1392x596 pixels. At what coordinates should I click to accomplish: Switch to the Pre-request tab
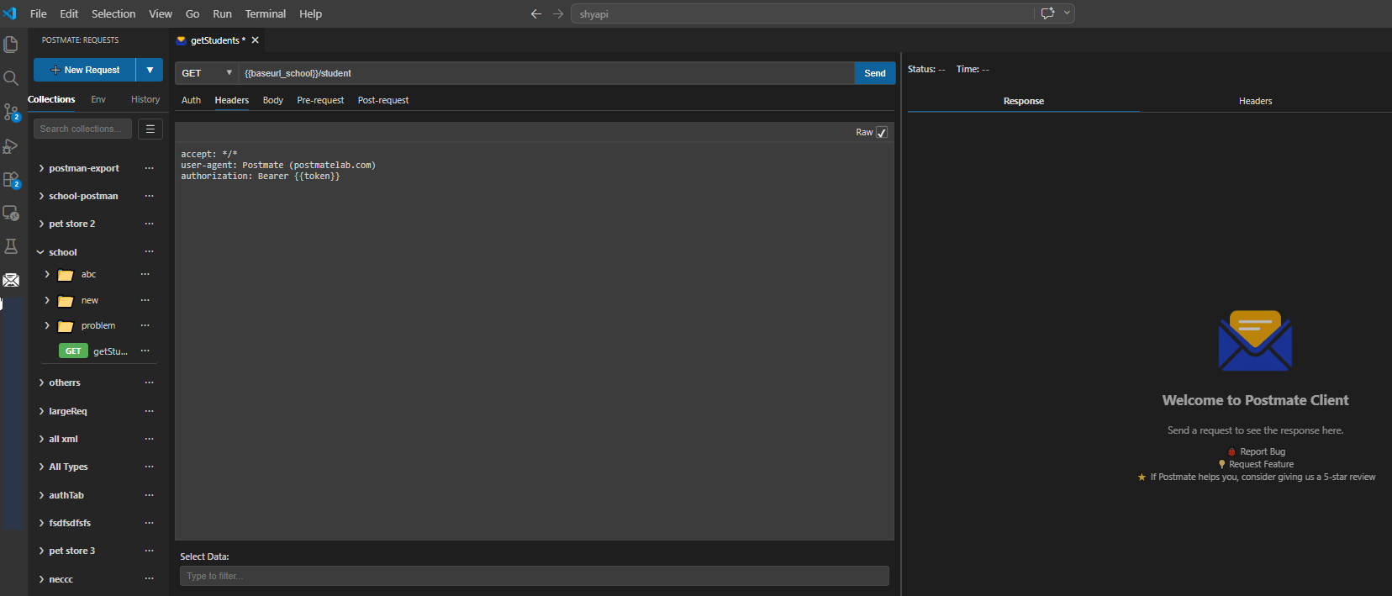[x=320, y=100]
